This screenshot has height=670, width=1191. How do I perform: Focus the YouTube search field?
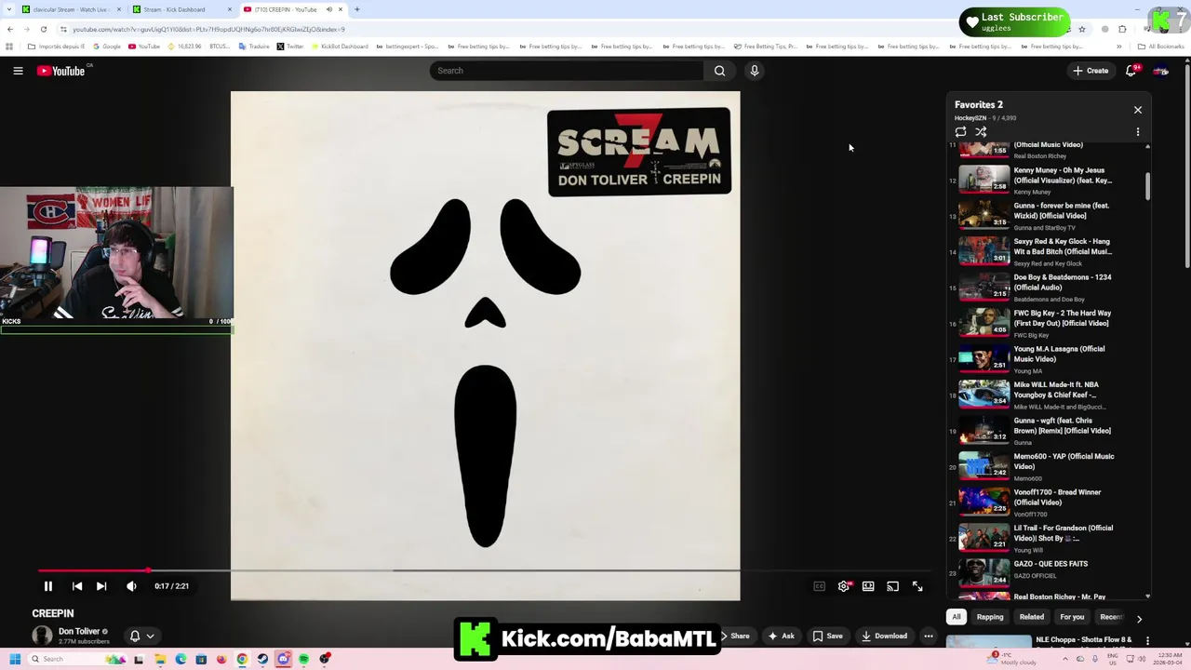point(567,71)
